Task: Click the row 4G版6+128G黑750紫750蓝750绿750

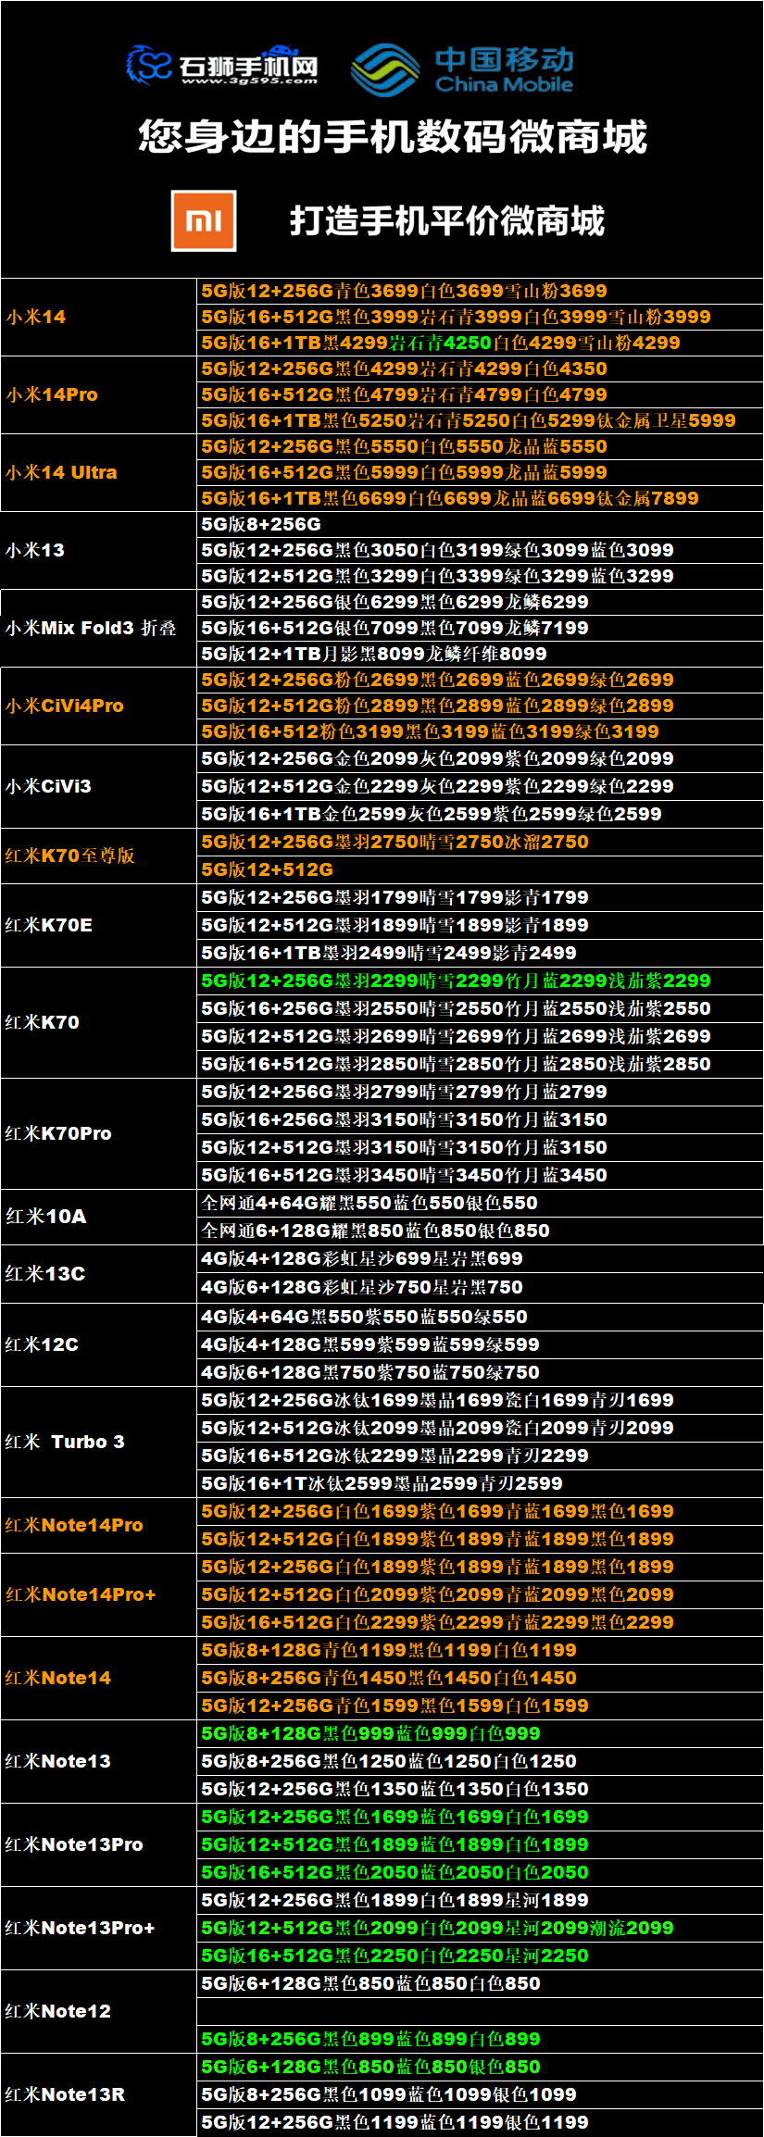Action: [480, 1372]
